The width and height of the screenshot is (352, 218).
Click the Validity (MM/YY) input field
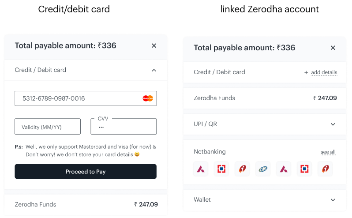[48, 127]
